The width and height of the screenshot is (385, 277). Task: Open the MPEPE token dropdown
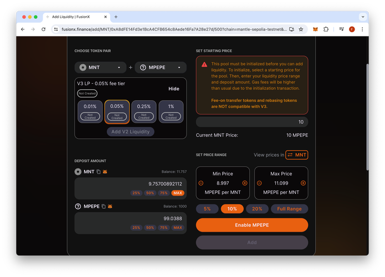[x=161, y=68]
